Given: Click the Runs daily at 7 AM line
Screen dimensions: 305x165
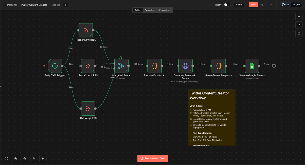Looking at the screenshot, I should click(x=202, y=110).
